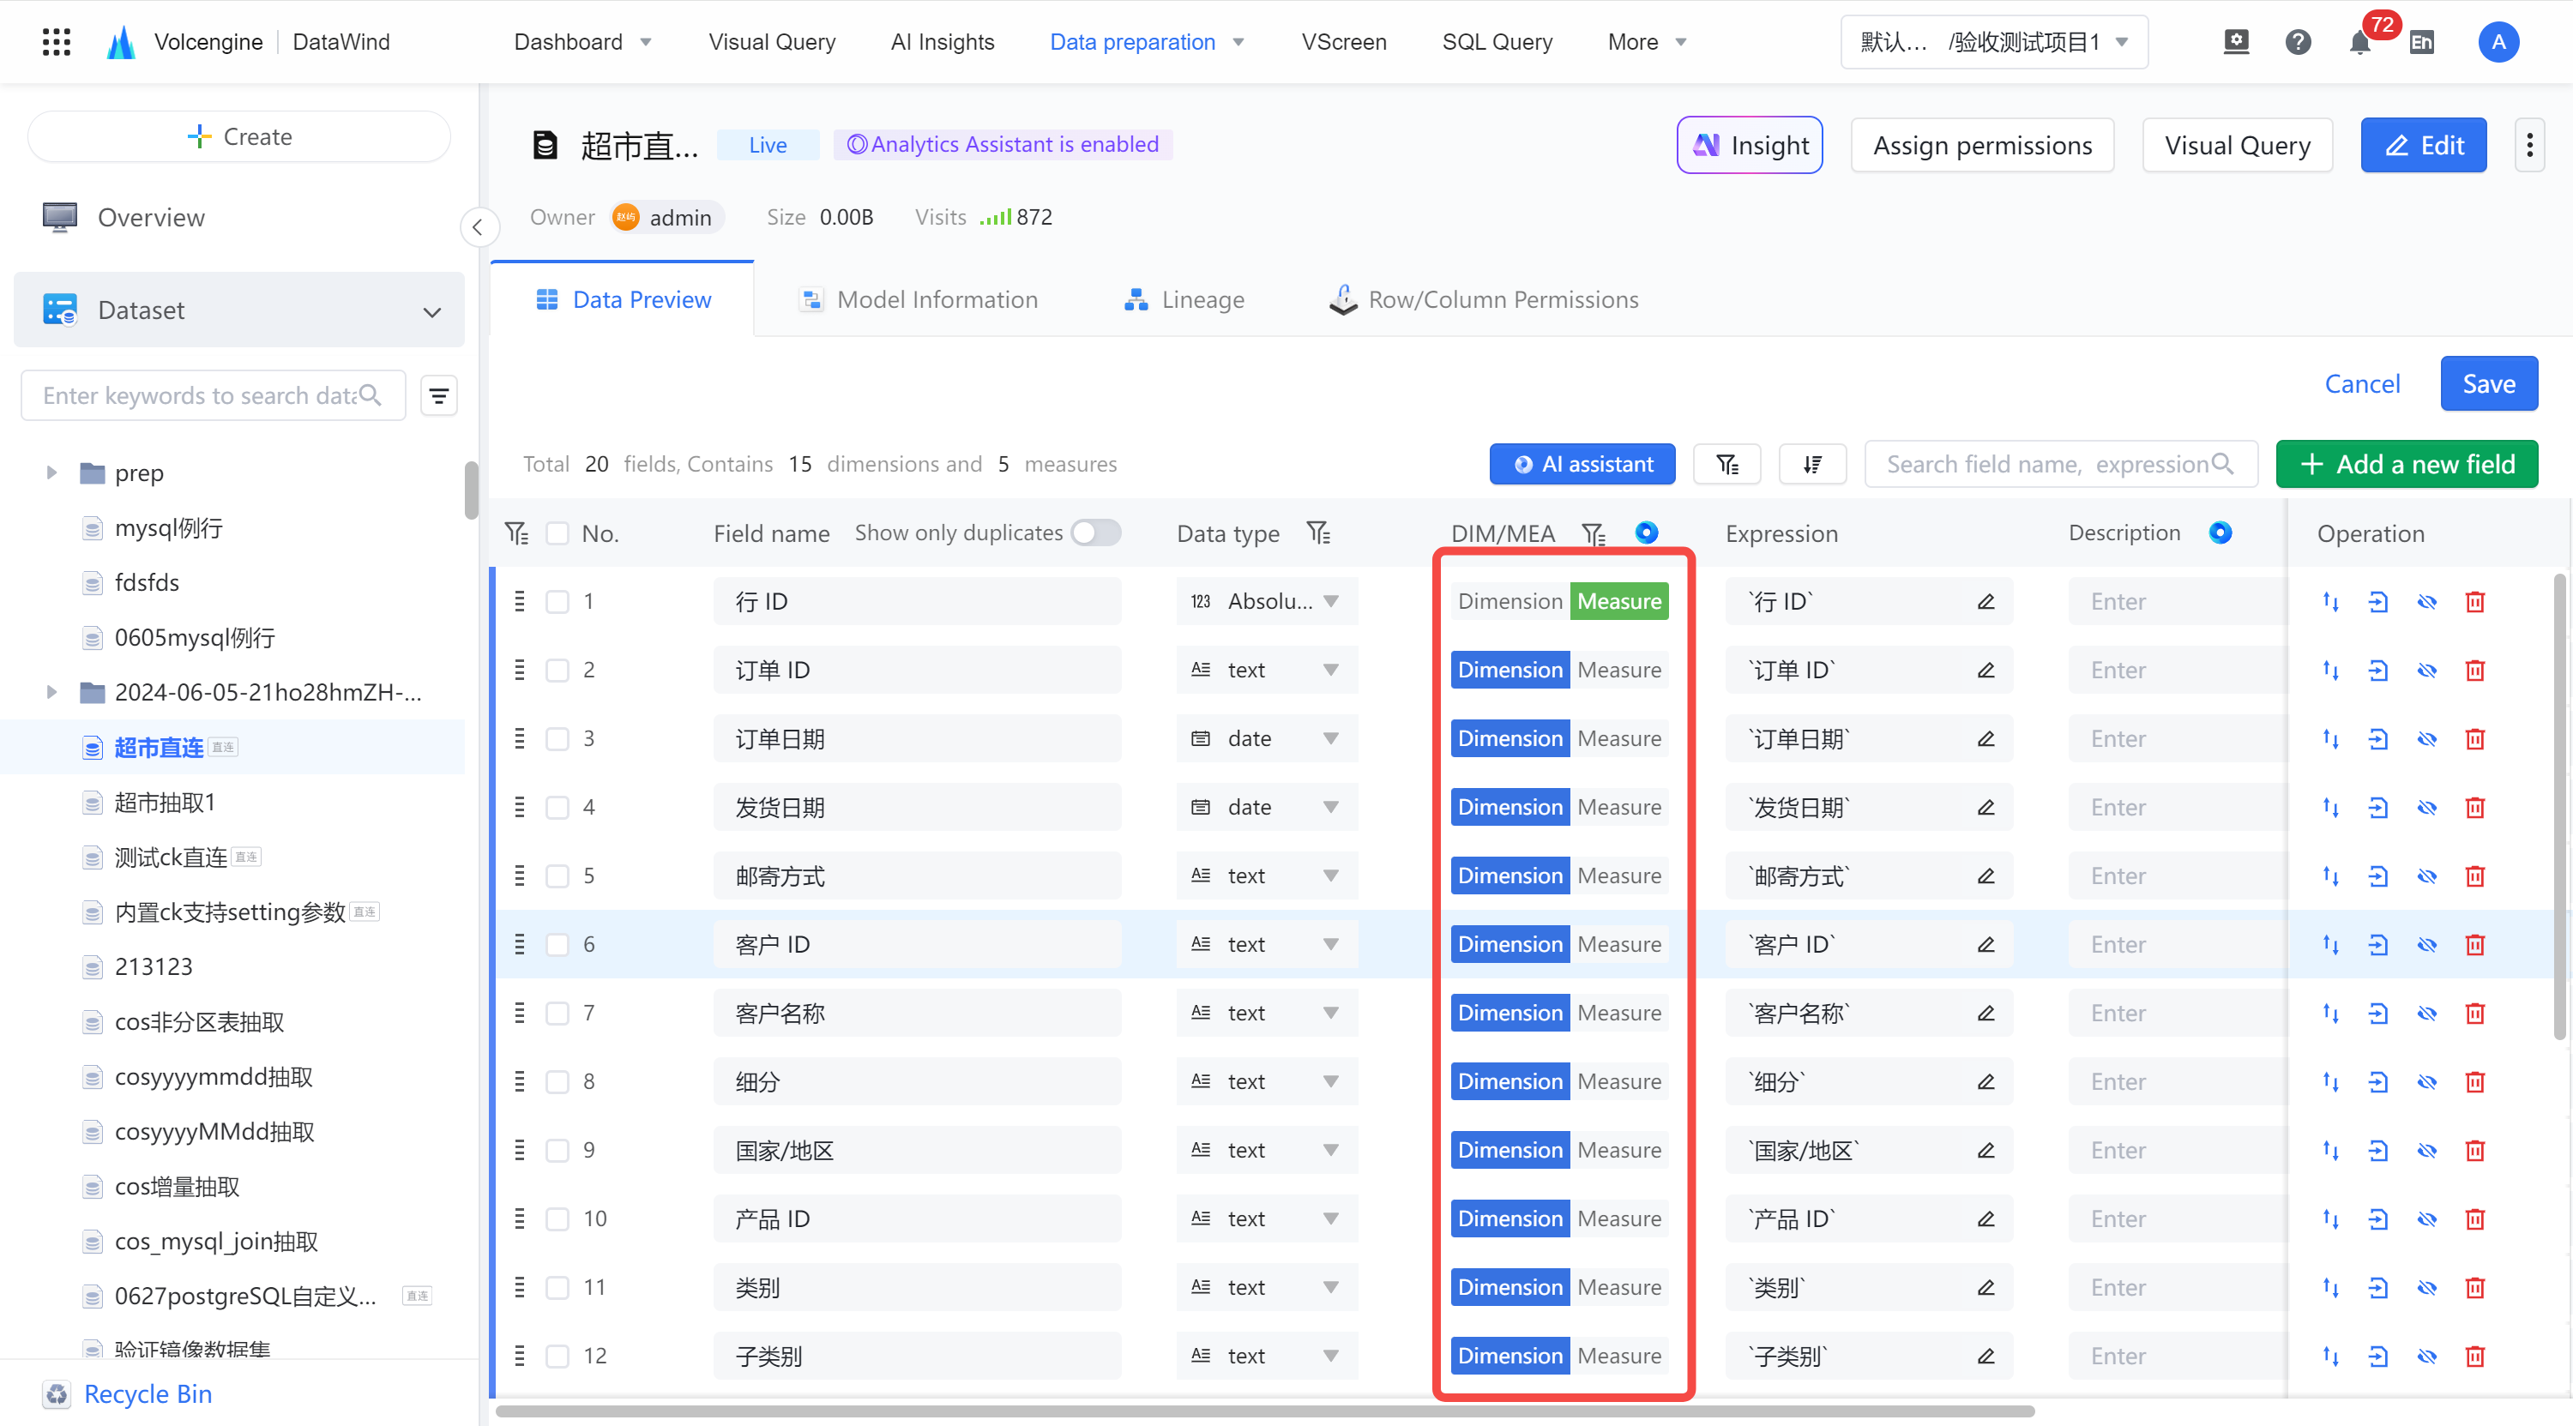Check the checkbox for row 3
The image size is (2573, 1426).
point(557,739)
